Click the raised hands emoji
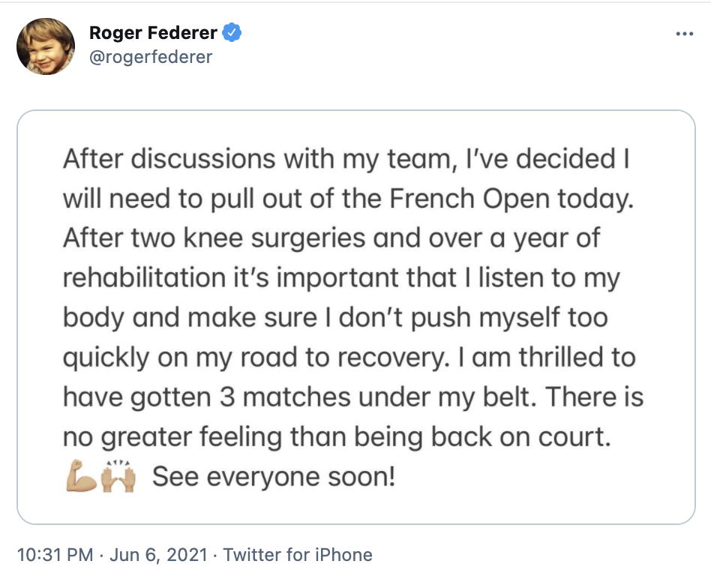Viewport: 711px width, 582px height. 120,475
